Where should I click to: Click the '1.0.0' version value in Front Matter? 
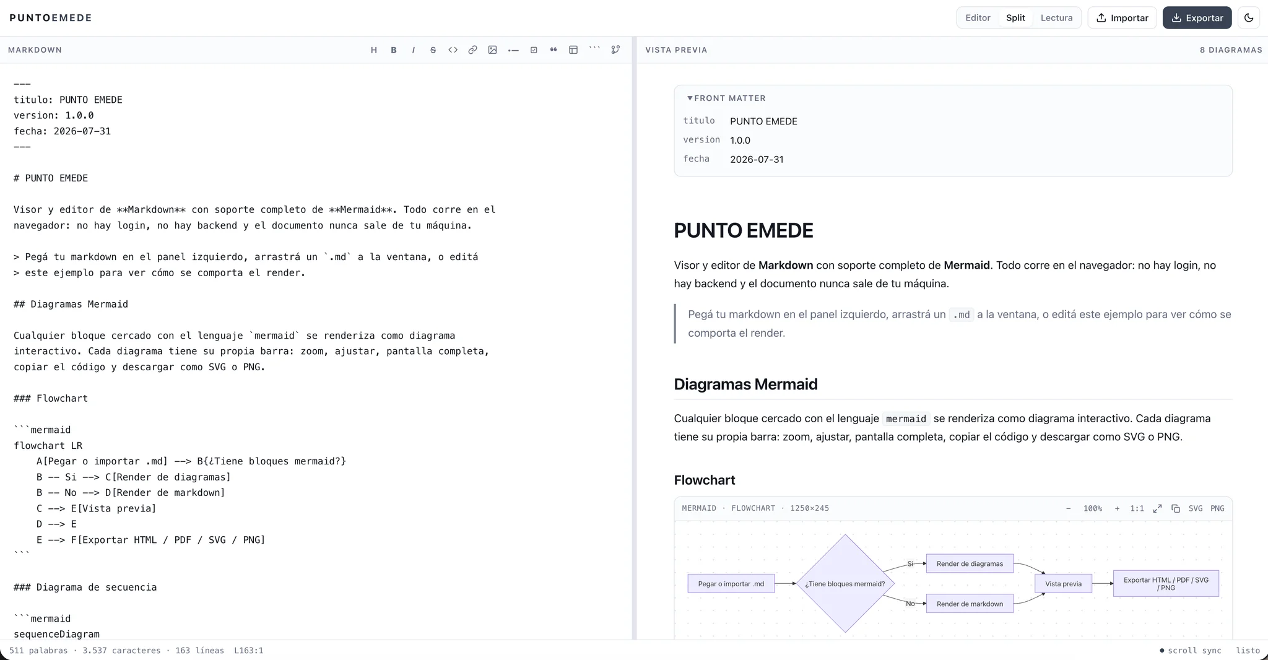(x=740, y=141)
